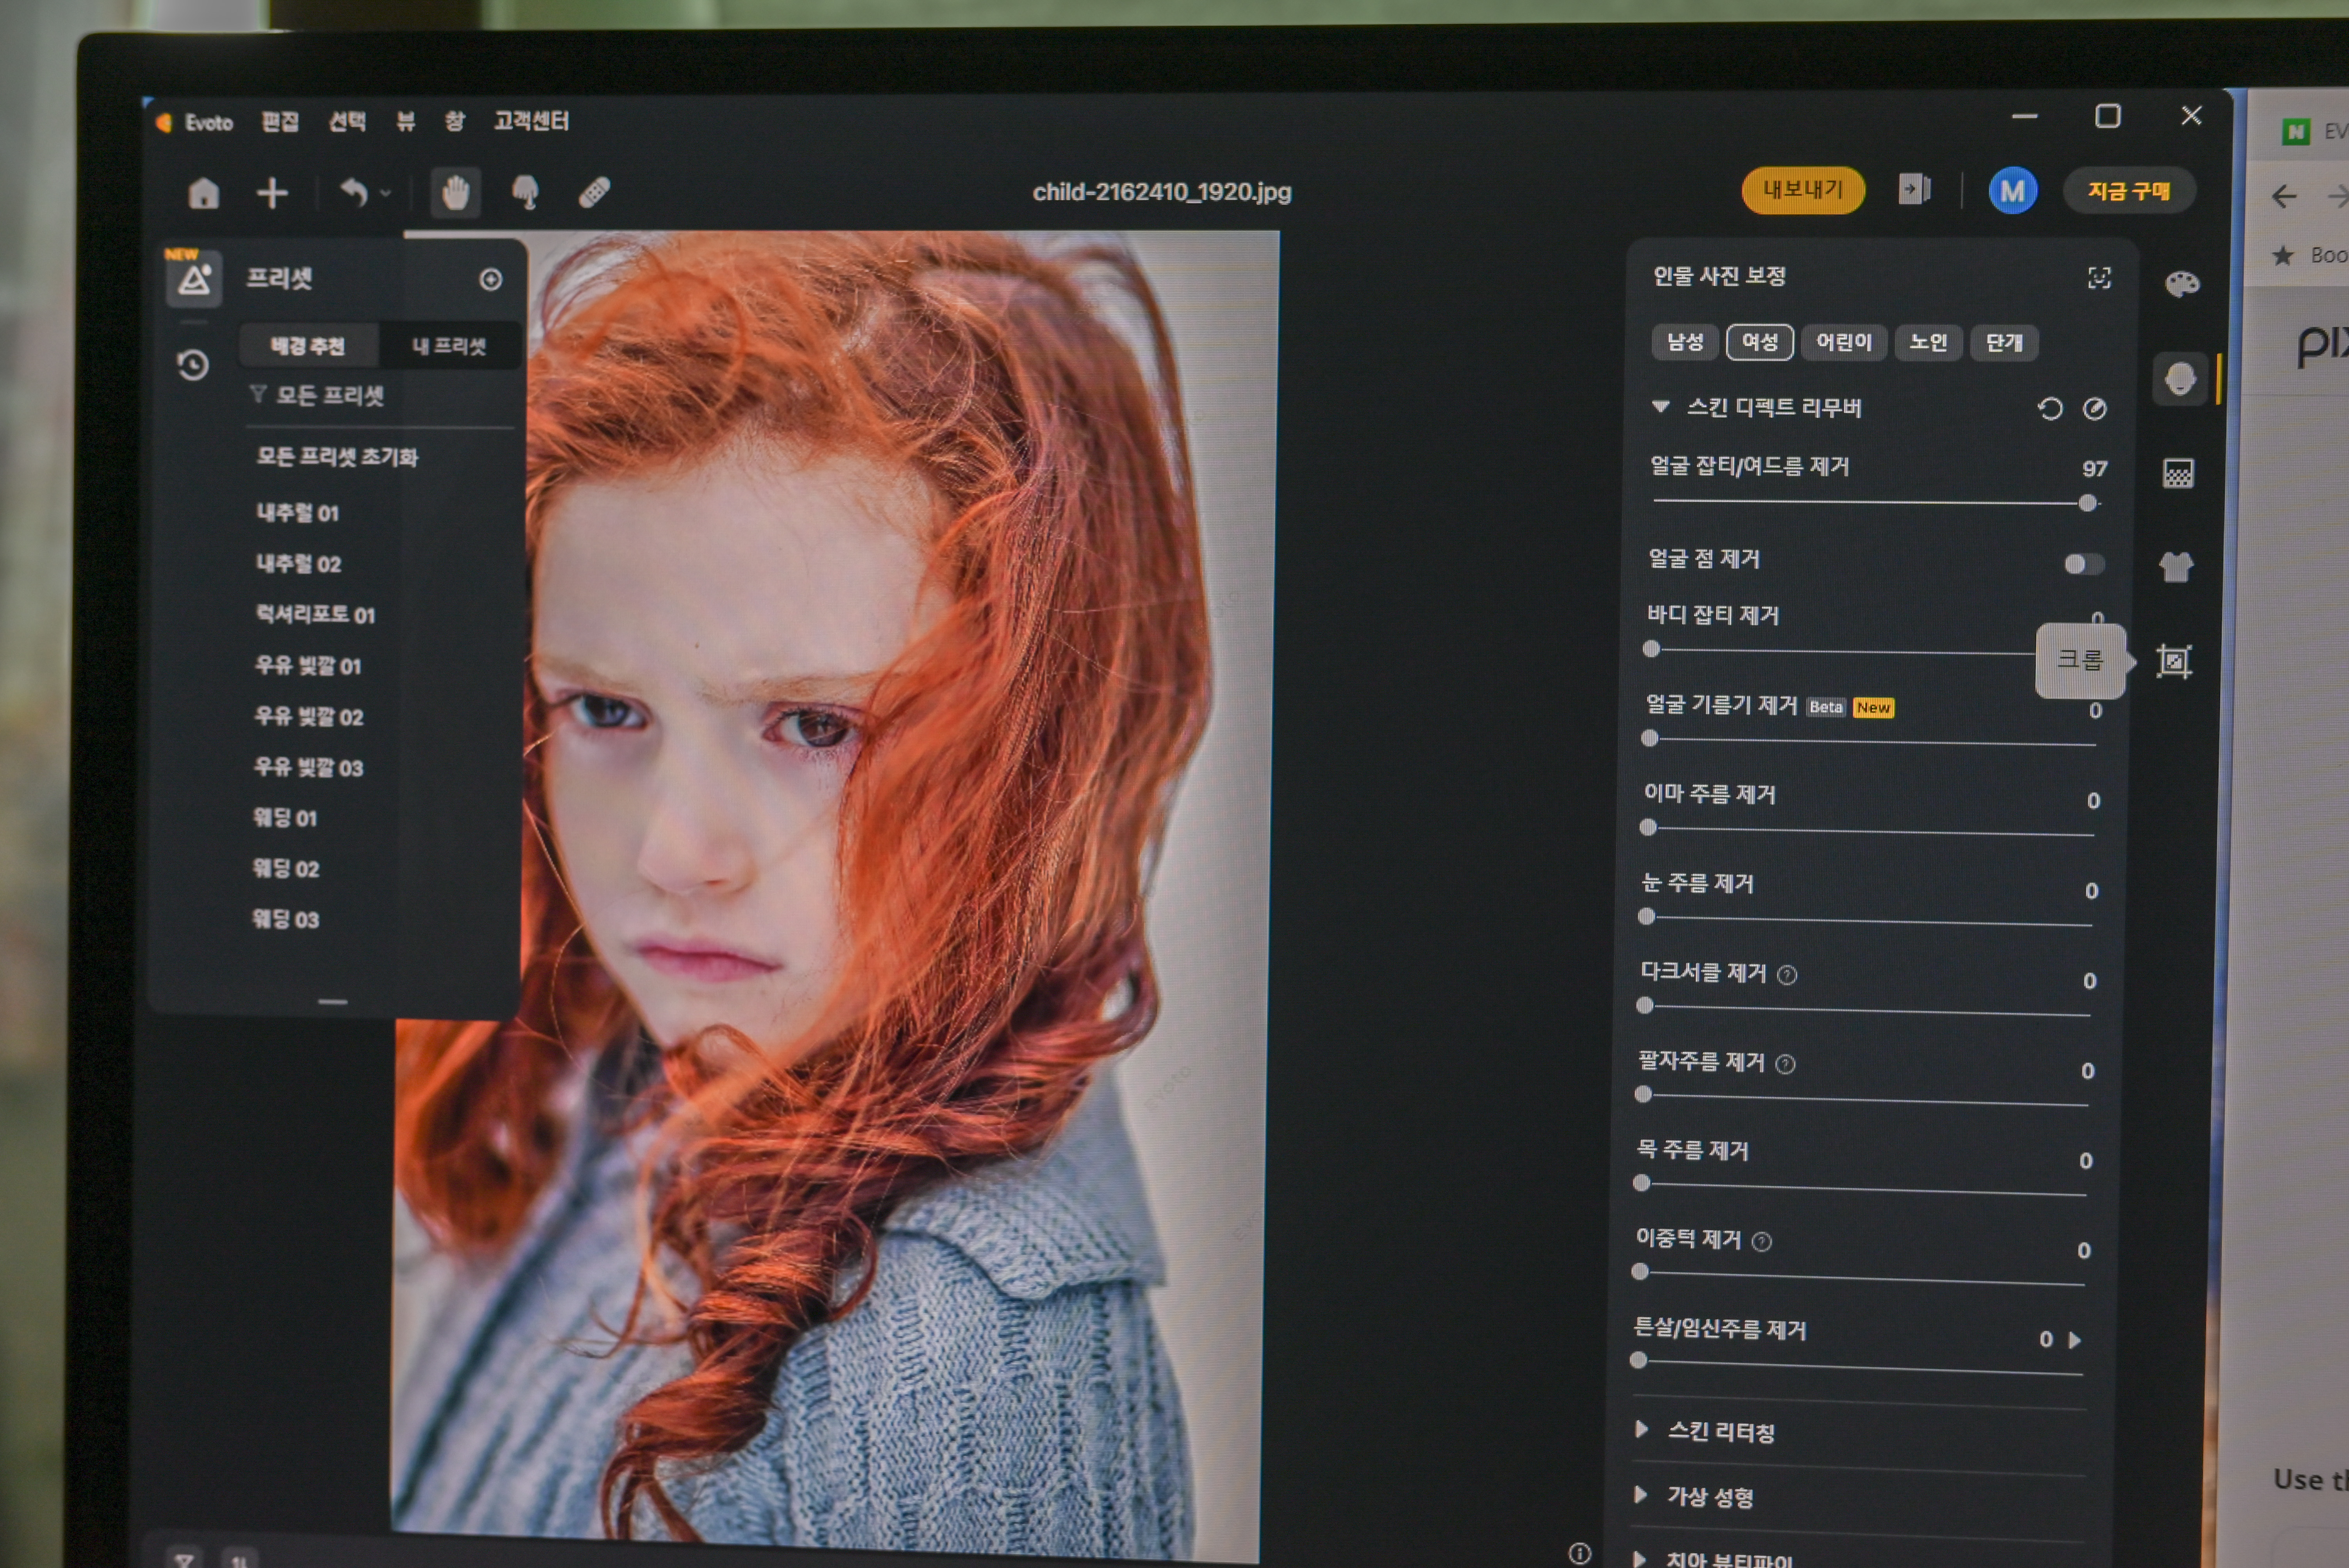This screenshot has height=1568, width=2349.
Task: Select the 여성 subject filter
Action: point(1760,342)
